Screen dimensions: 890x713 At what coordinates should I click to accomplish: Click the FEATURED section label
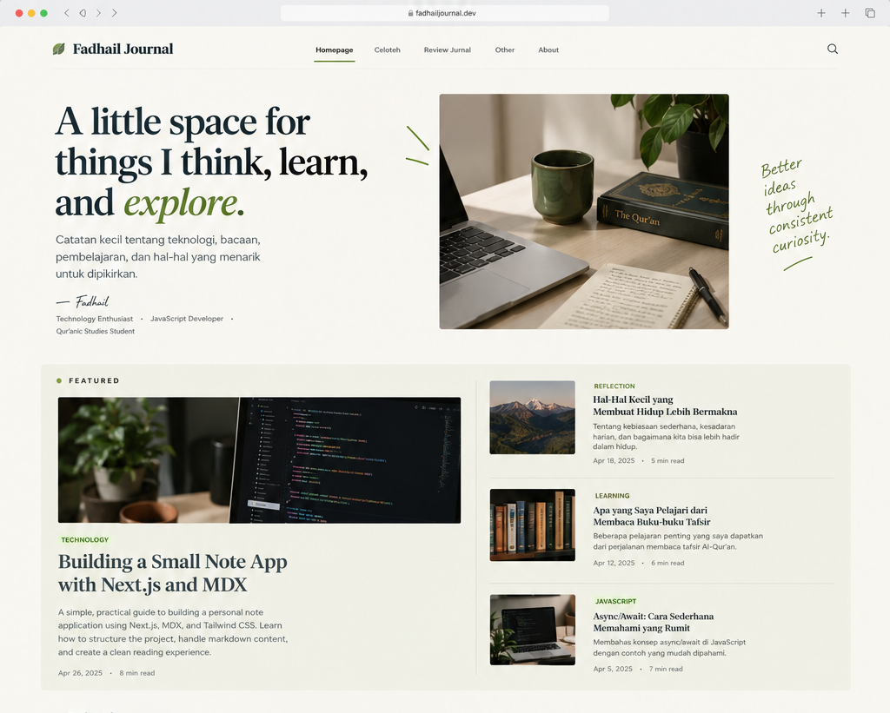coord(94,380)
